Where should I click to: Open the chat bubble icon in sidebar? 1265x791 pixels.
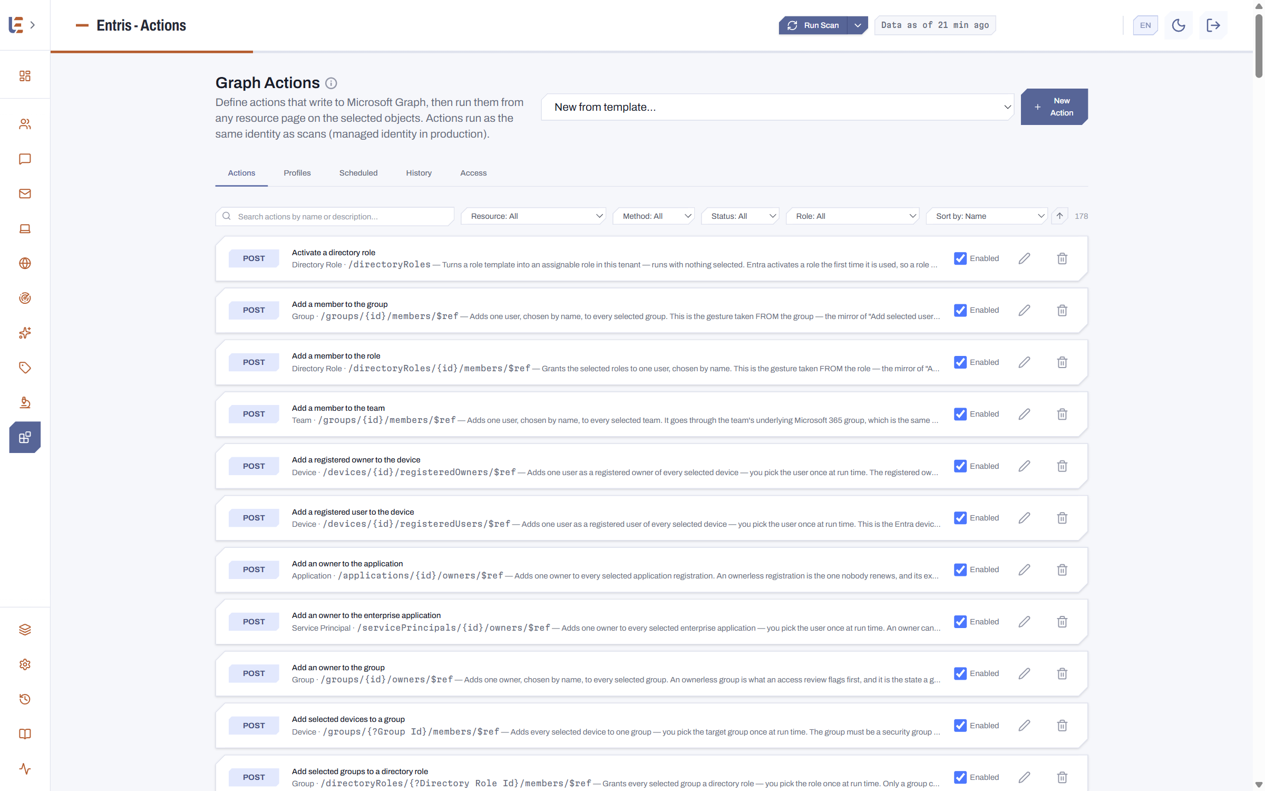coord(25,159)
